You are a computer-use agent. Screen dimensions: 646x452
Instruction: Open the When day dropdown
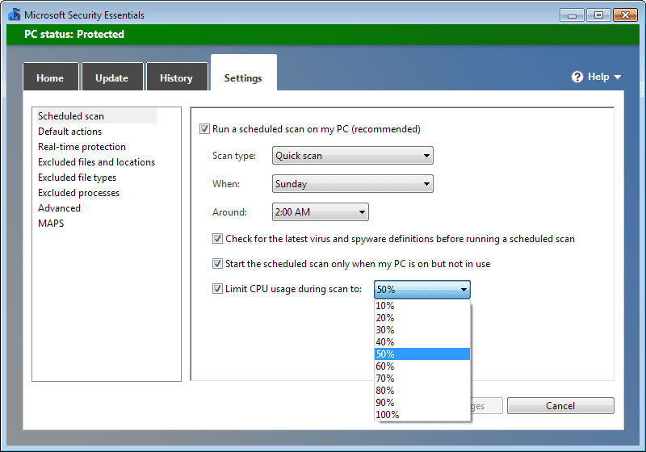[353, 183]
